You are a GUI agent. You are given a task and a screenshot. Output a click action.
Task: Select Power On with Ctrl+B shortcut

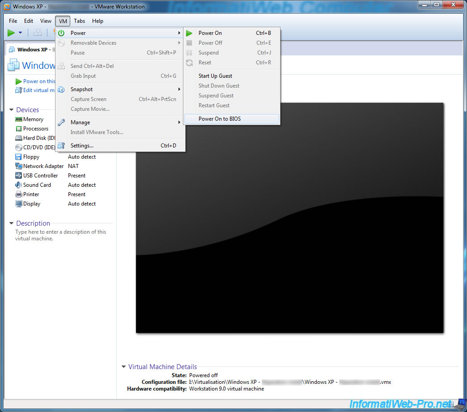coord(232,33)
